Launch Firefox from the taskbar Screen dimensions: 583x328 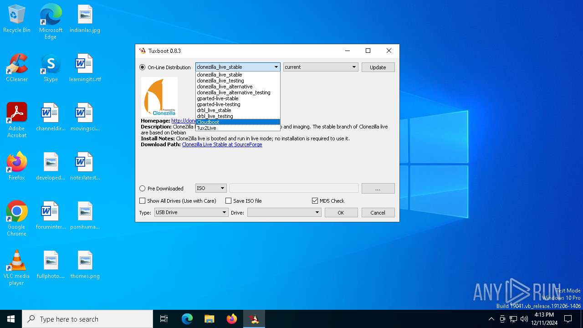(x=232, y=319)
